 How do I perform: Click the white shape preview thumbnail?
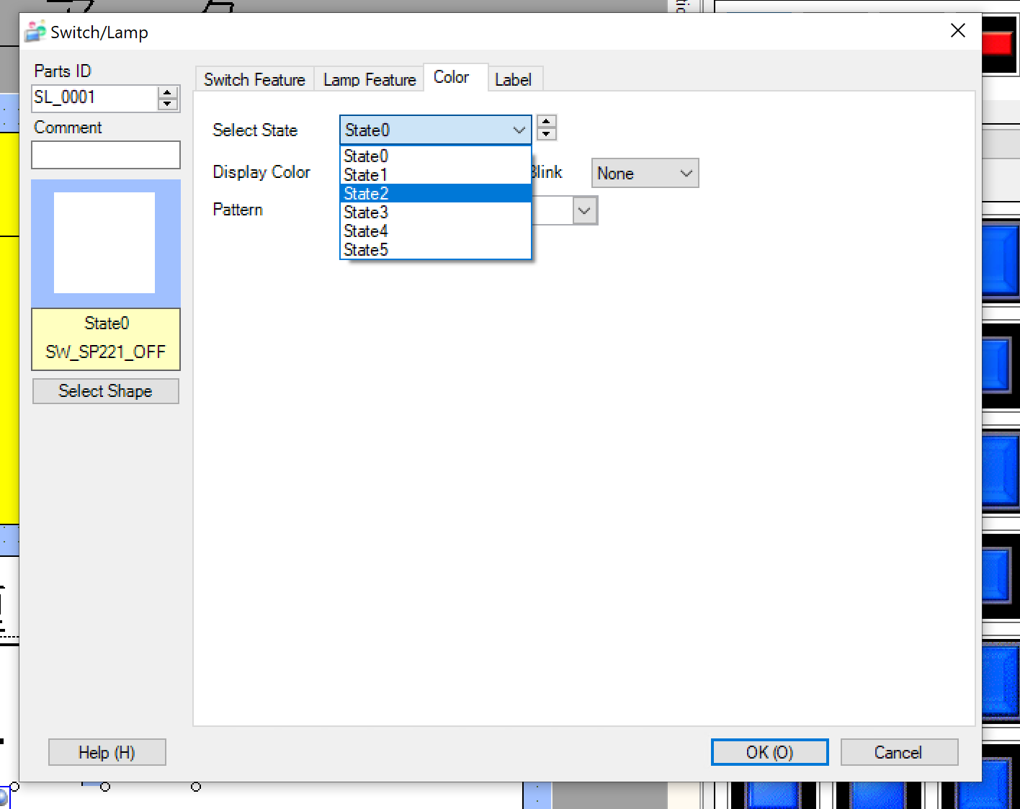pyautogui.click(x=105, y=243)
